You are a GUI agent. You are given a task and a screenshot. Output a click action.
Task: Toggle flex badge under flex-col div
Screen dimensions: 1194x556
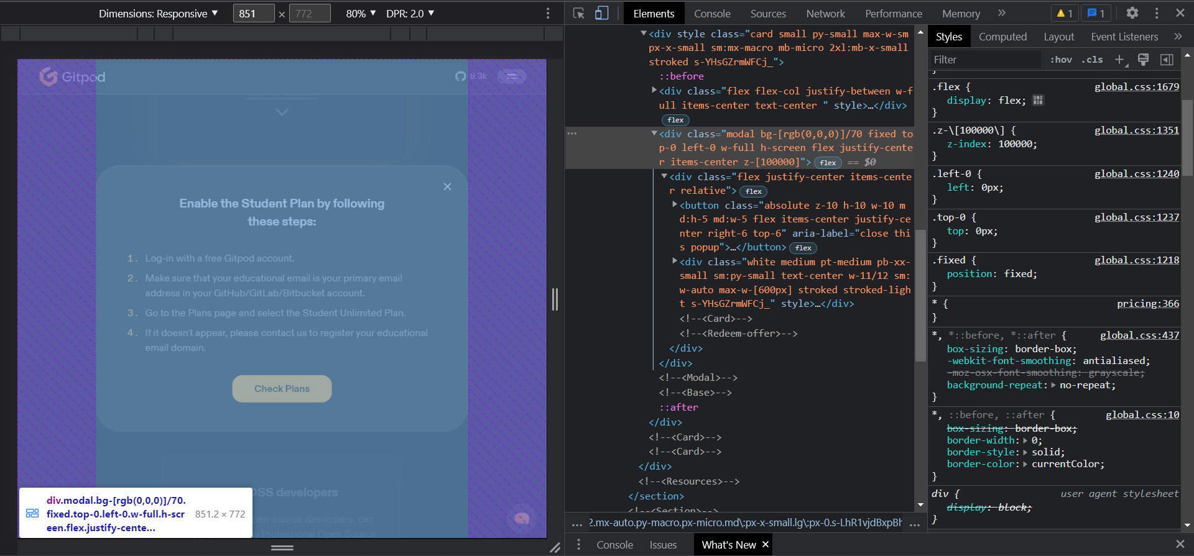[675, 120]
